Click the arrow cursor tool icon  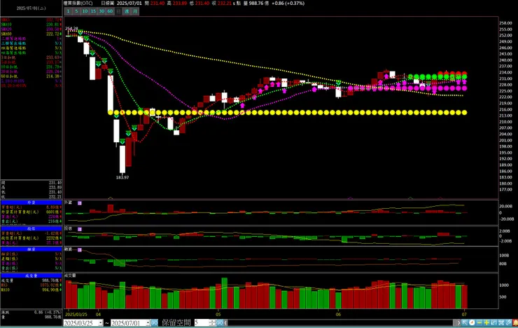point(465,322)
